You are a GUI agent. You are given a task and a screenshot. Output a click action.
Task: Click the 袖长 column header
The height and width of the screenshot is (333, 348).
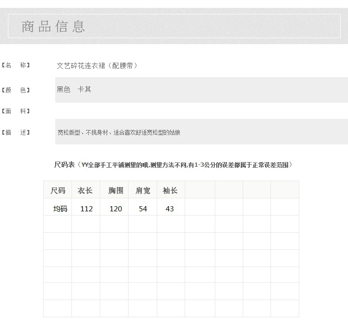170,190
